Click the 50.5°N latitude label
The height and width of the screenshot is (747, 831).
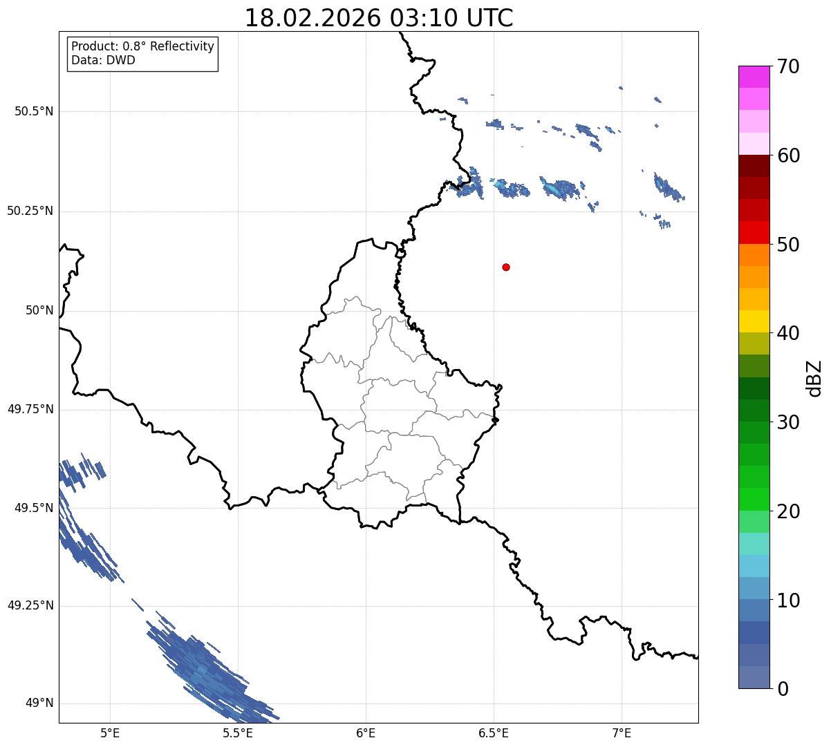[x=34, y=111]
